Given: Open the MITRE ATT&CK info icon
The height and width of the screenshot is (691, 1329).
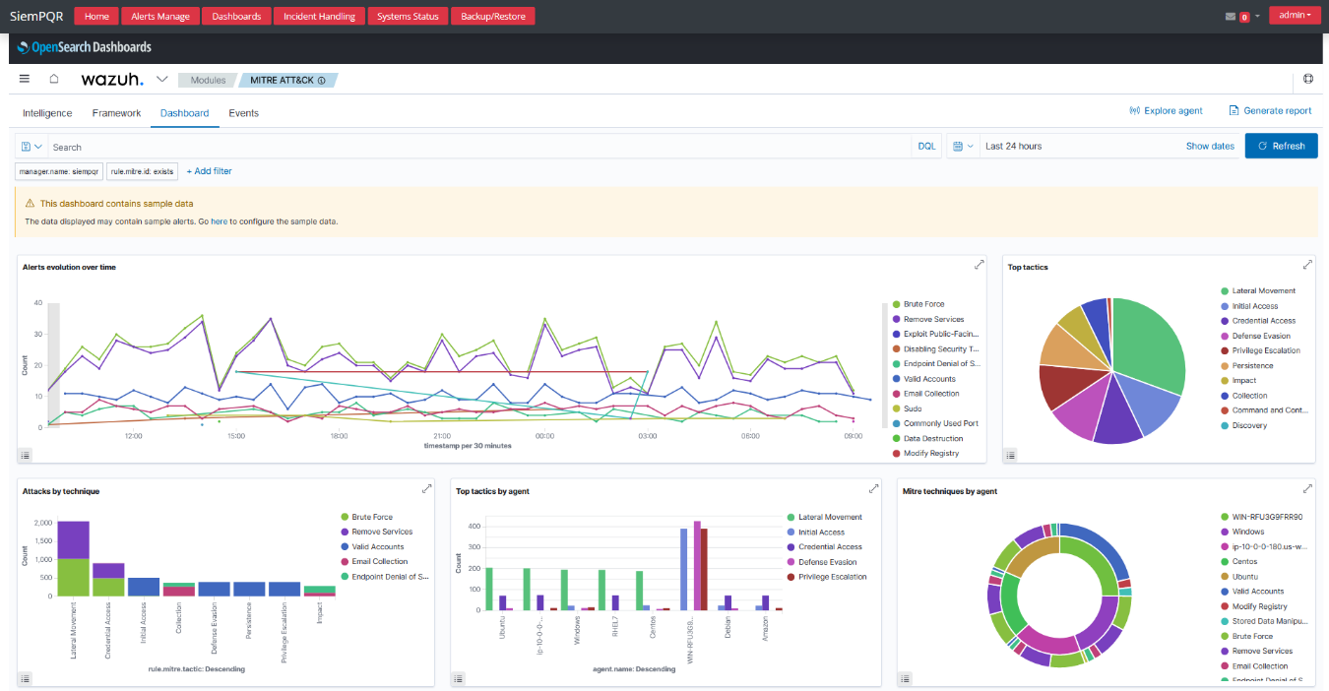Looking at the screenshot, I should pos(322,80).
